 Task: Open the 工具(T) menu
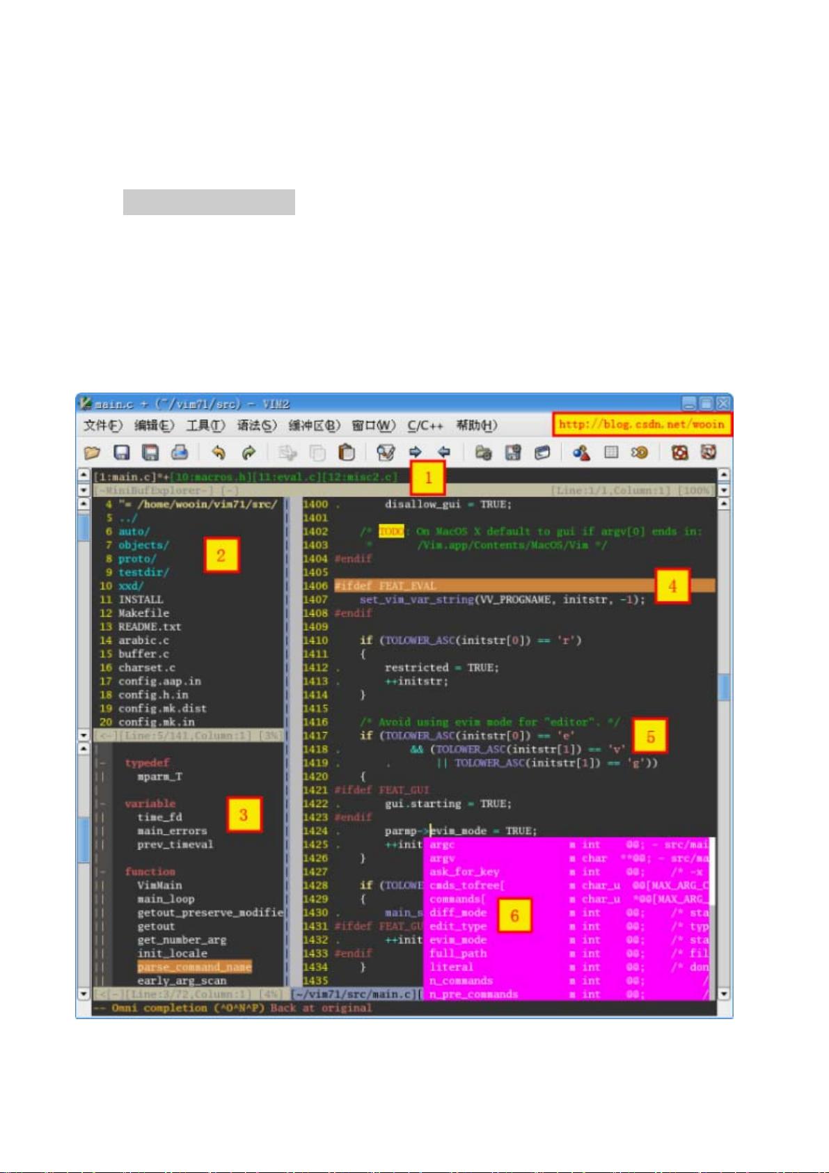pyautogui.click(x=206, y=425)
